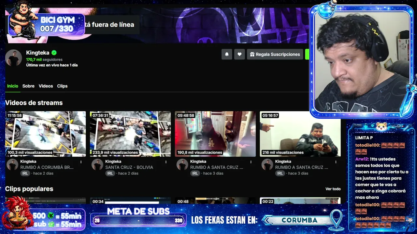Click the Arw12 username in chat

(362, 159)
